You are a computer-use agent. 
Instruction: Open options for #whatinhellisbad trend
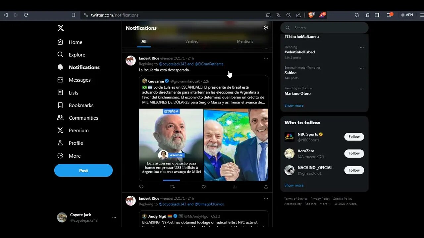[x=362, y=48]
